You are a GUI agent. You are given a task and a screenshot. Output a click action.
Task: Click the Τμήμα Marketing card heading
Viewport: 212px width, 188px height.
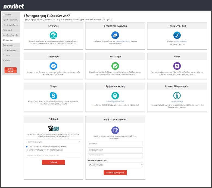115,86
